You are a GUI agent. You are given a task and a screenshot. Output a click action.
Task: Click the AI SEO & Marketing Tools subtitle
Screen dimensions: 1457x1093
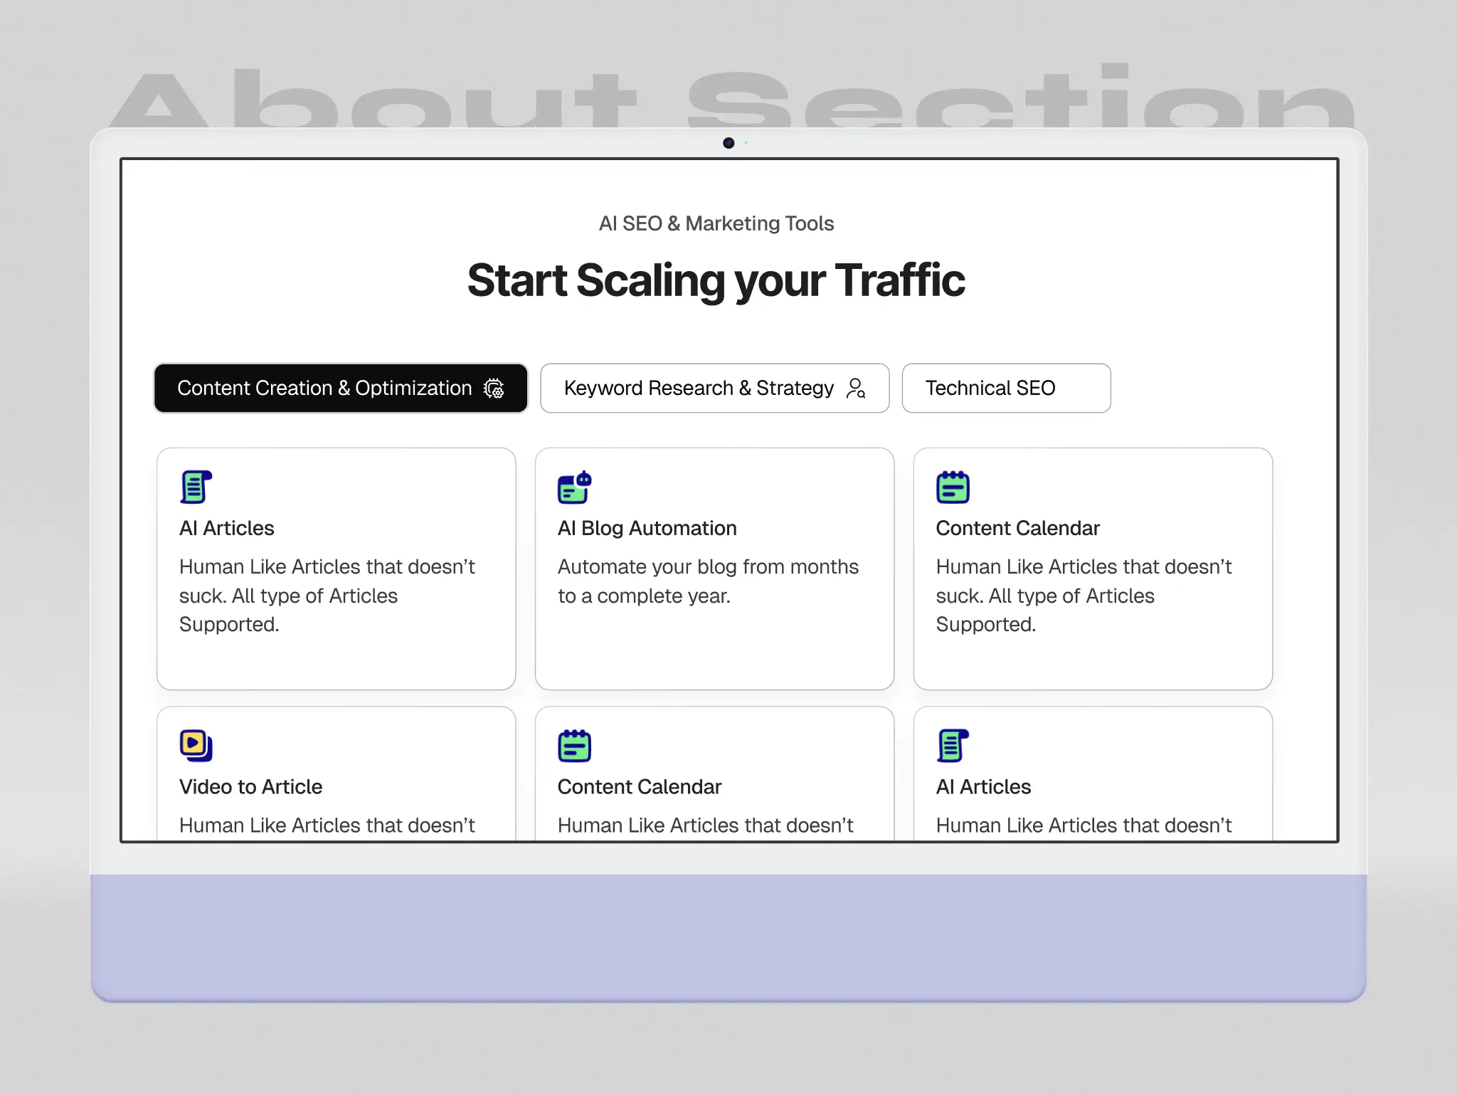click(x=716, y=223)
